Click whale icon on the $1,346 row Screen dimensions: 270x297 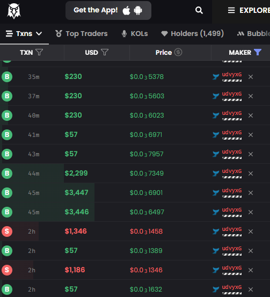pyautogui.click(x=216, y=231)
